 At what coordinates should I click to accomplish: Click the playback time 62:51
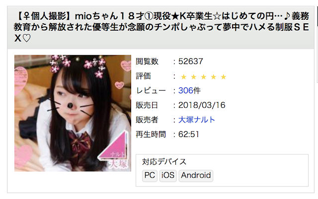coord(189,134)
